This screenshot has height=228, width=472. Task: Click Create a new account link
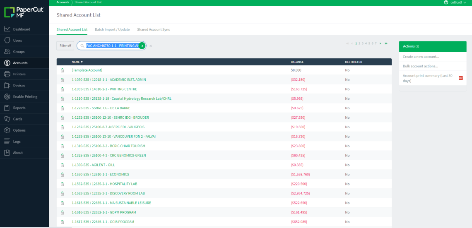pos(421,57)
